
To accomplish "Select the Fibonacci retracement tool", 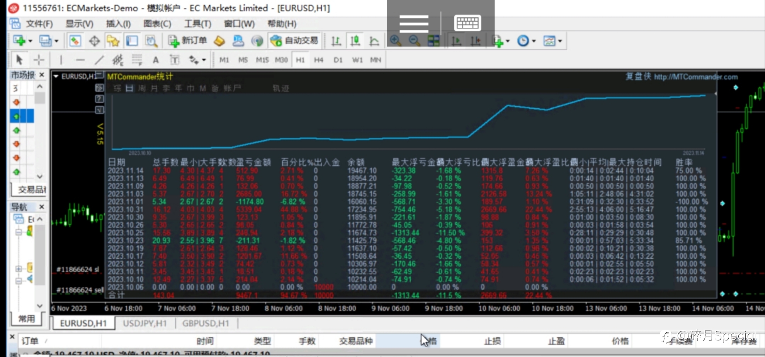I will click(137, 60).
